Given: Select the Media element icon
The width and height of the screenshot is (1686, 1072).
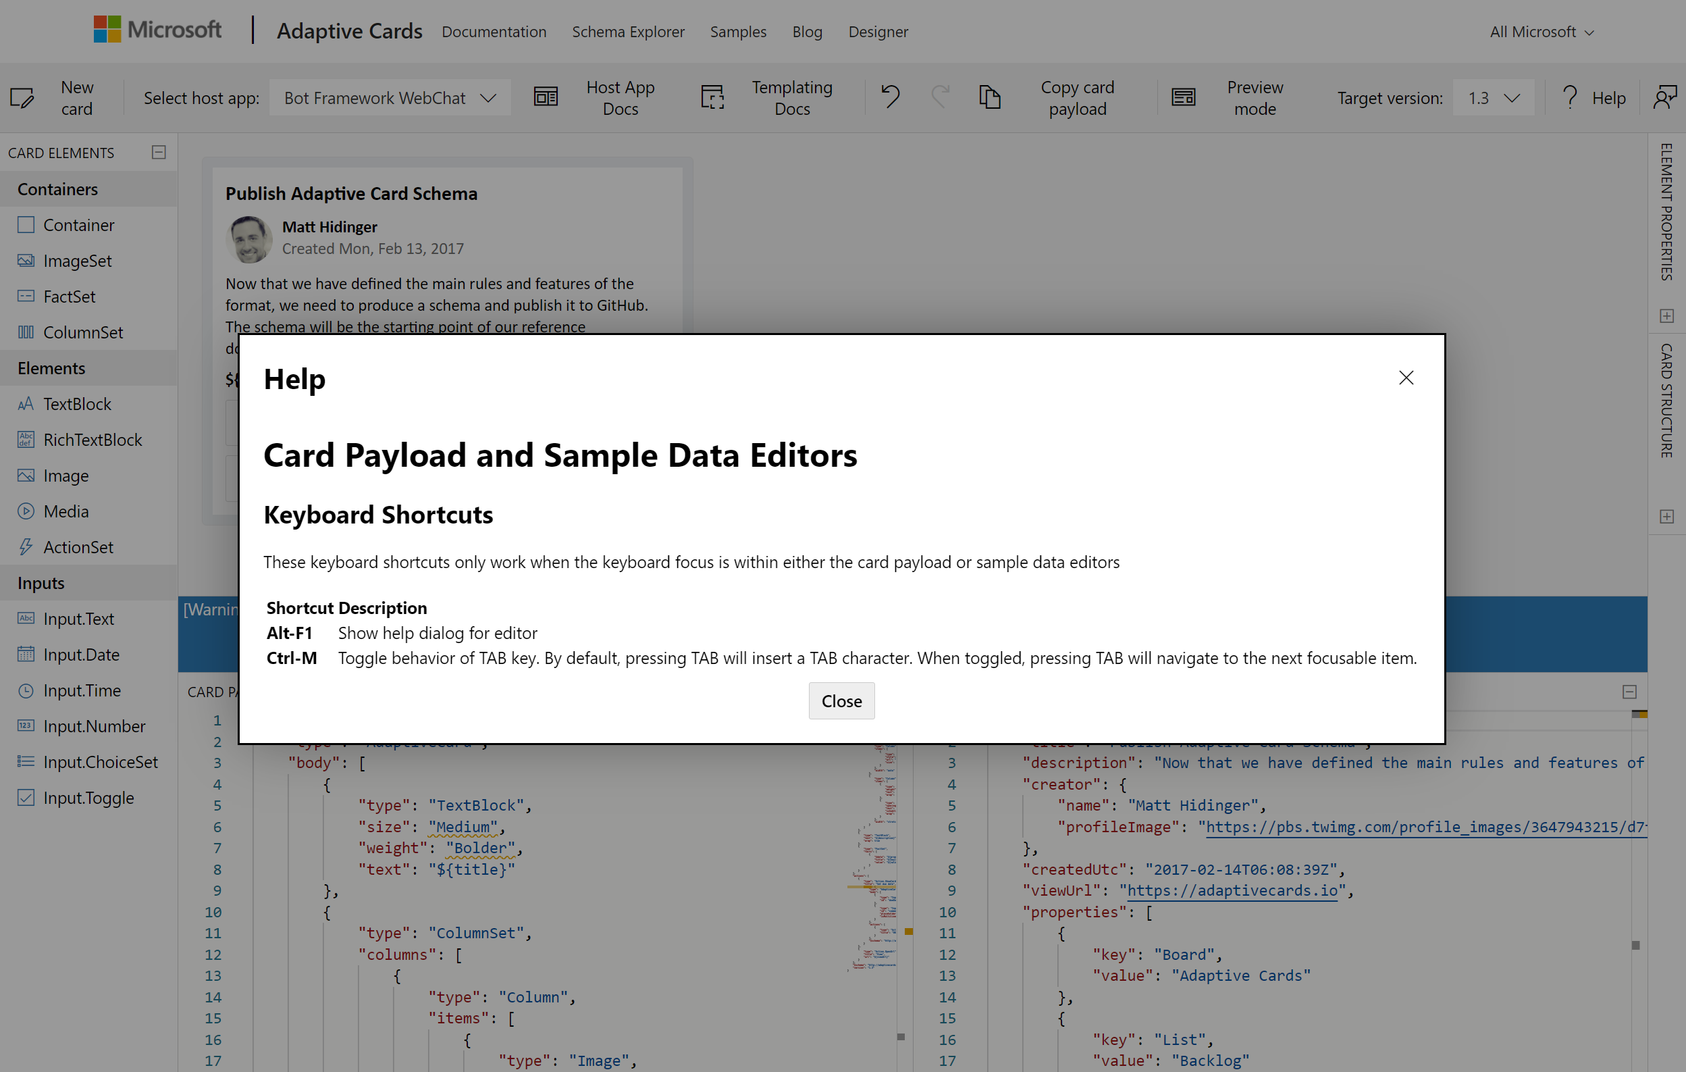Looking at the screenshot, I should click(x=26, y=511).
